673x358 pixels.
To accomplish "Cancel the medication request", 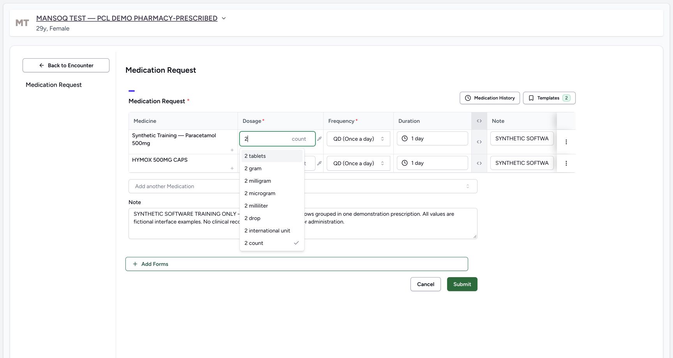I will tap(425, 284).
